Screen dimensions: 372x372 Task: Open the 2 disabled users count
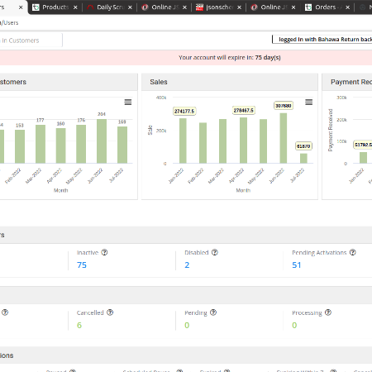point(187,265)
